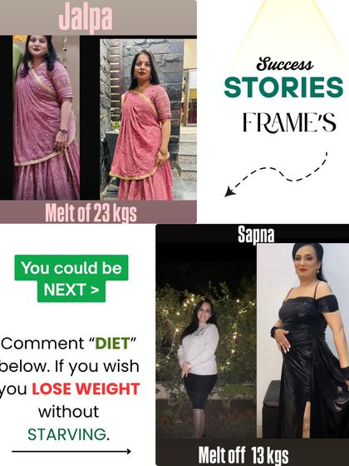Click the 'Melt off 13 kgs' caption

[x=243, y=454]
